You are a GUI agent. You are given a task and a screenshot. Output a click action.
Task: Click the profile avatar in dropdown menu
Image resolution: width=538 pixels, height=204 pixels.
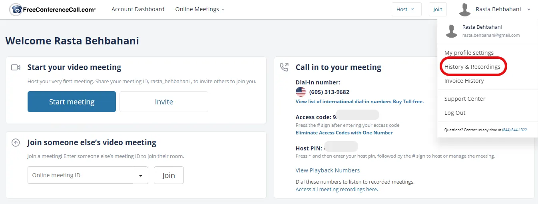tap(451, 31)
